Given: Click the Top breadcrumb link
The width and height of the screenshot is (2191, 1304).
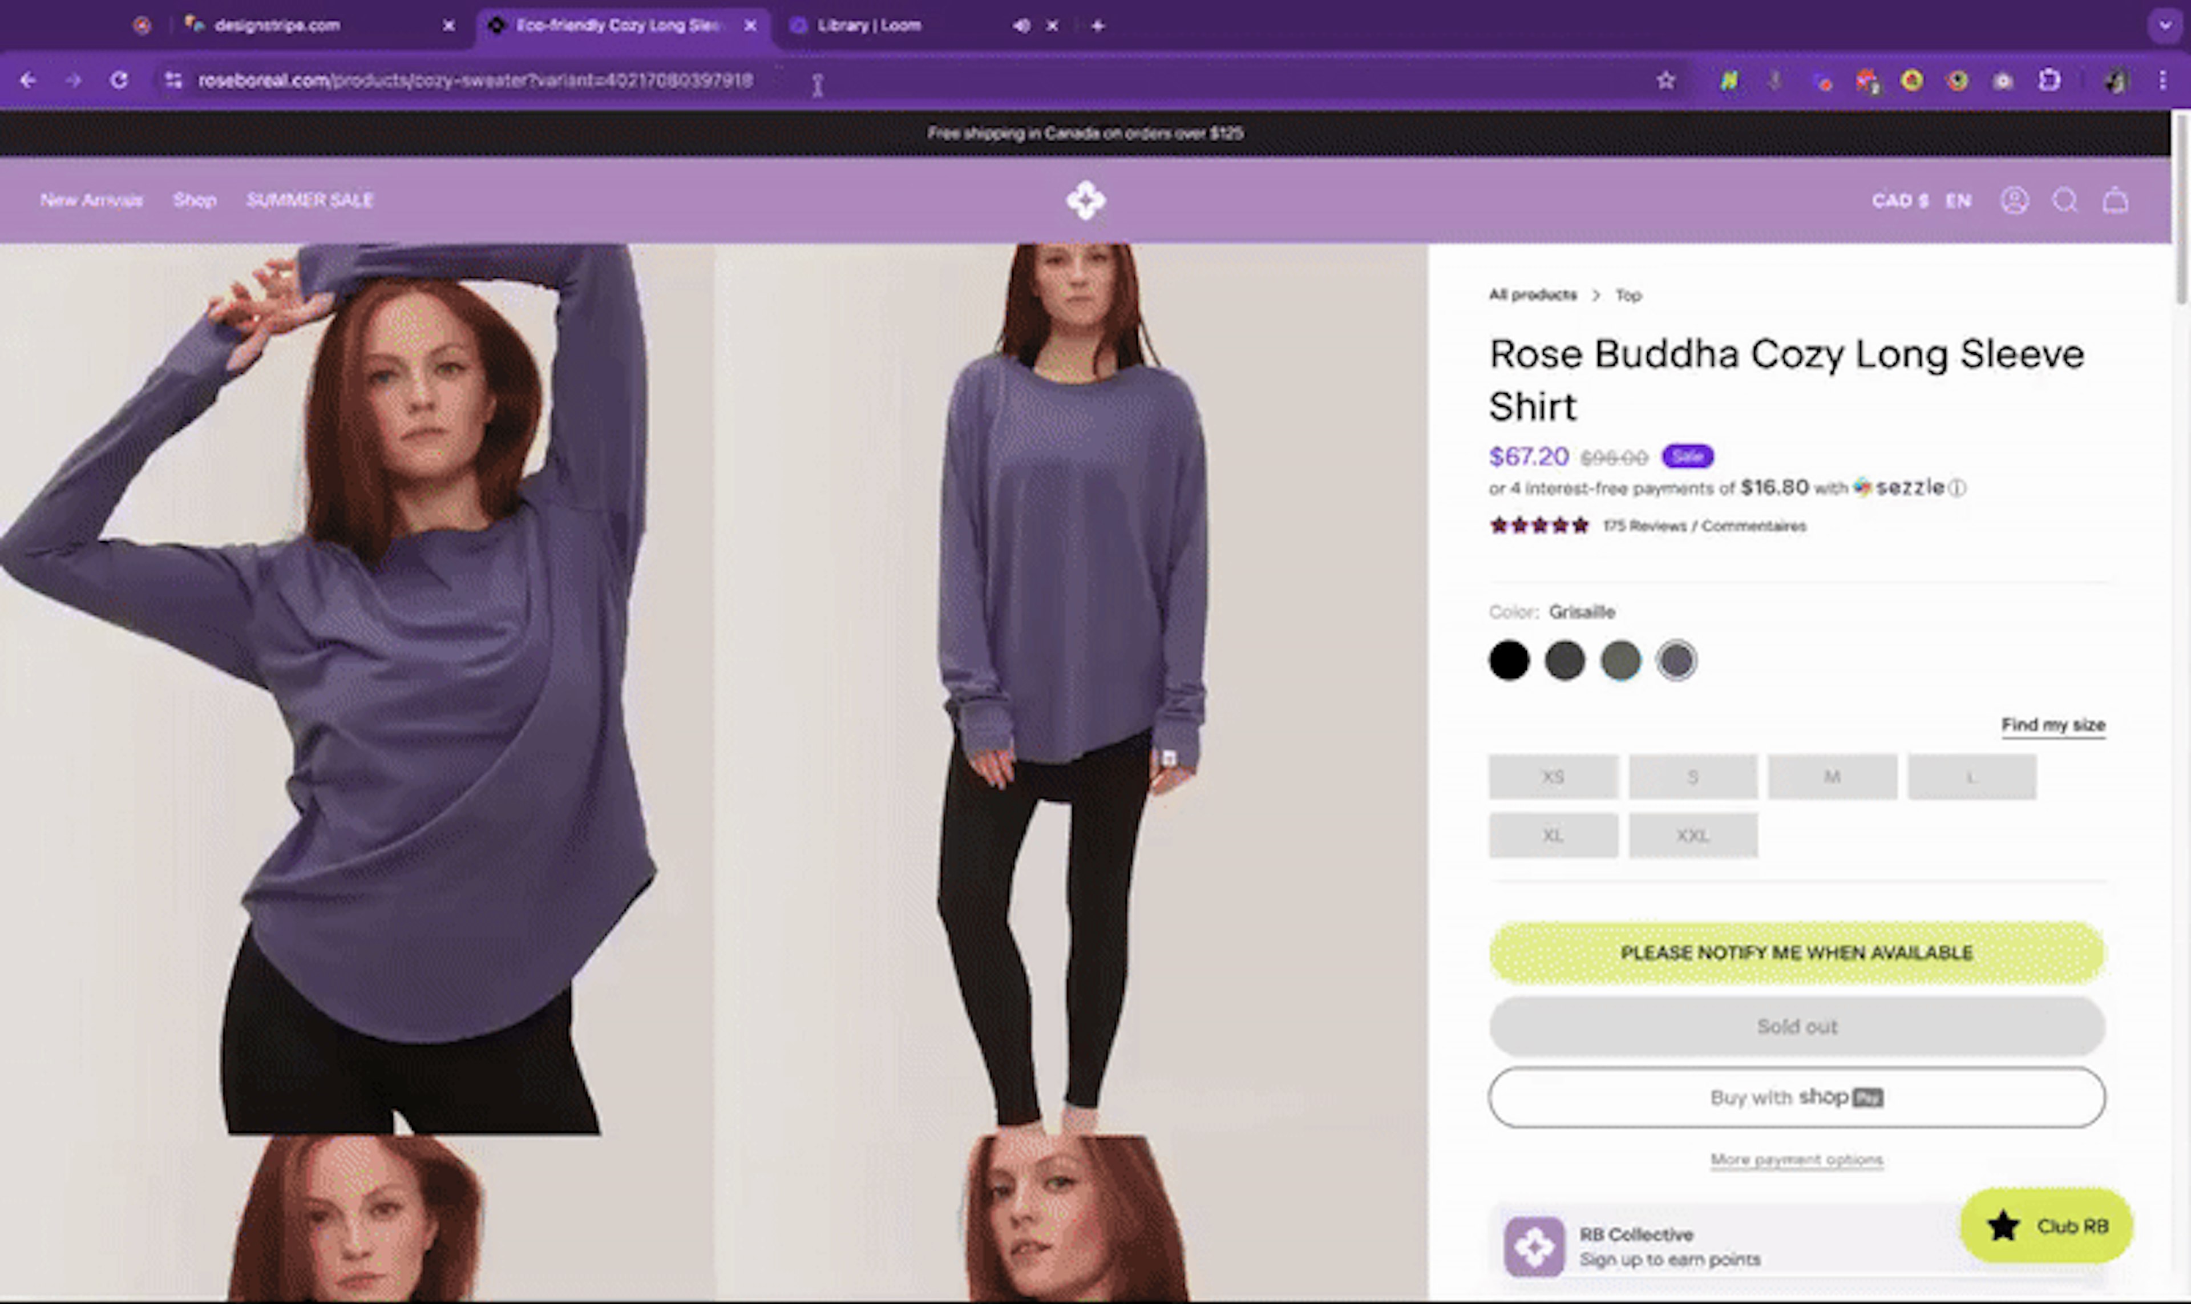Looking at the screenshot, I should click(1628, 295).
